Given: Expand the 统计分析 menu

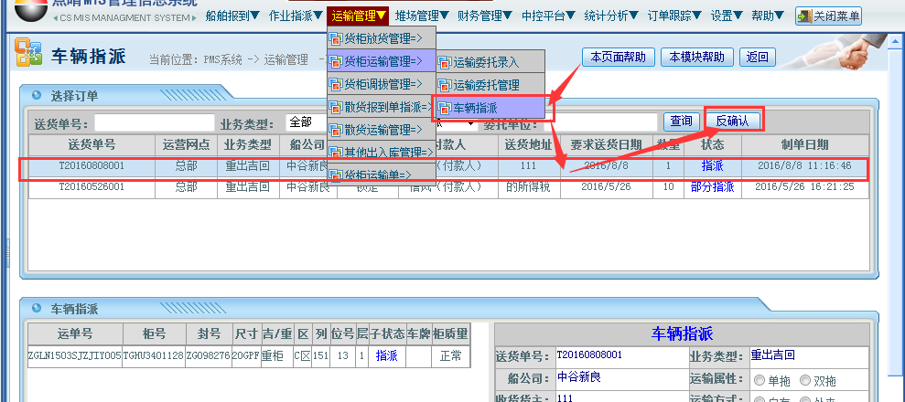Looking at the screenshot, I should (643, 16).
